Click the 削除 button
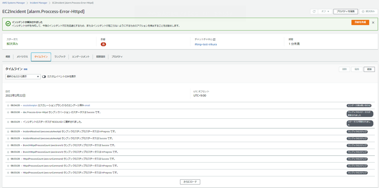The height and width of the screenshot is (188, 379). [344, 69]
